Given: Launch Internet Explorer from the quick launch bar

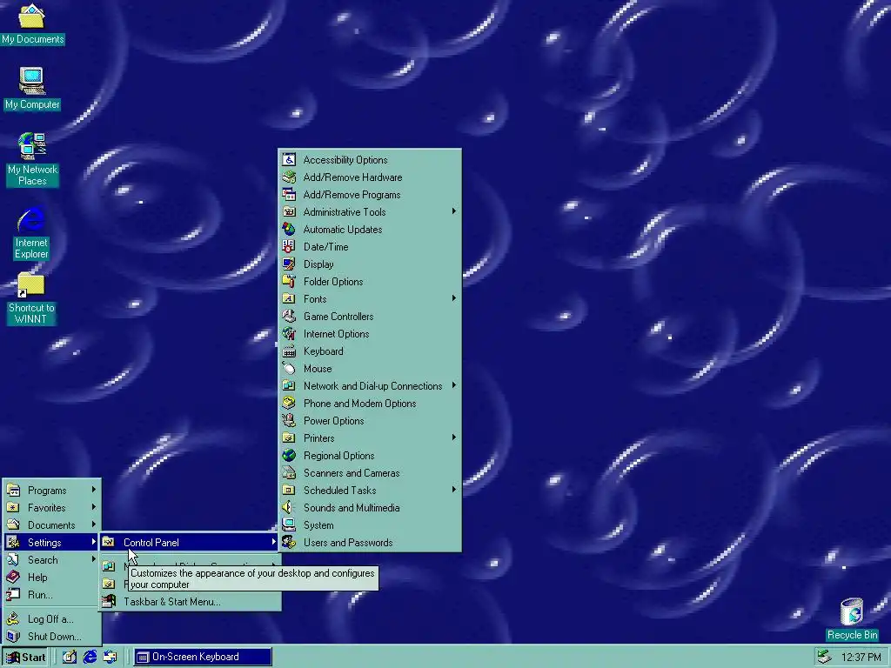Looking at the screenshot, I should coord(90,657).
